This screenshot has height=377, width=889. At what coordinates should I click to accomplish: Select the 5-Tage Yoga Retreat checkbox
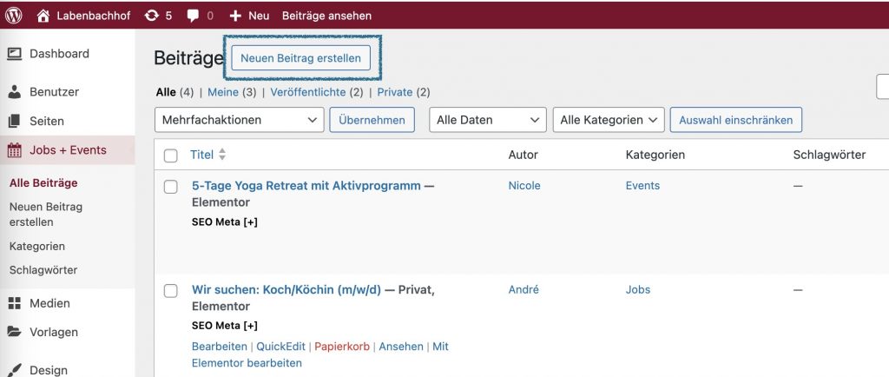click(171, 187)
